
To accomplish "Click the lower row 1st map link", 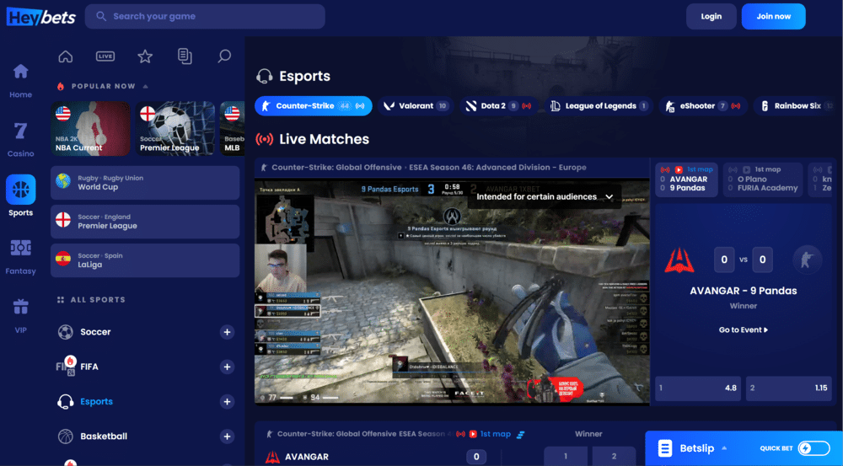I will pyautogui.click(x=495, y=434).
